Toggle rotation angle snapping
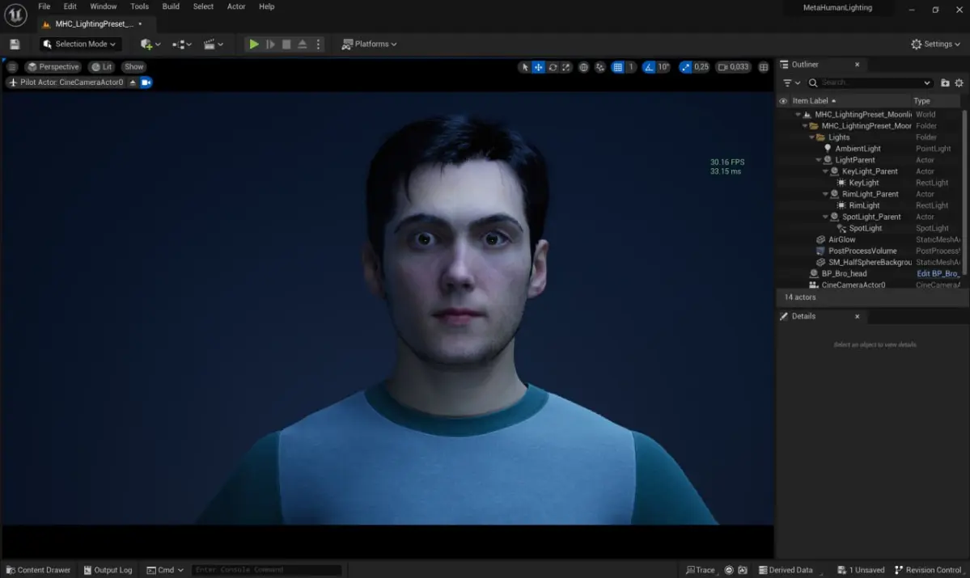The height and width of the screenshot is (578, 970). coord(650,67)
